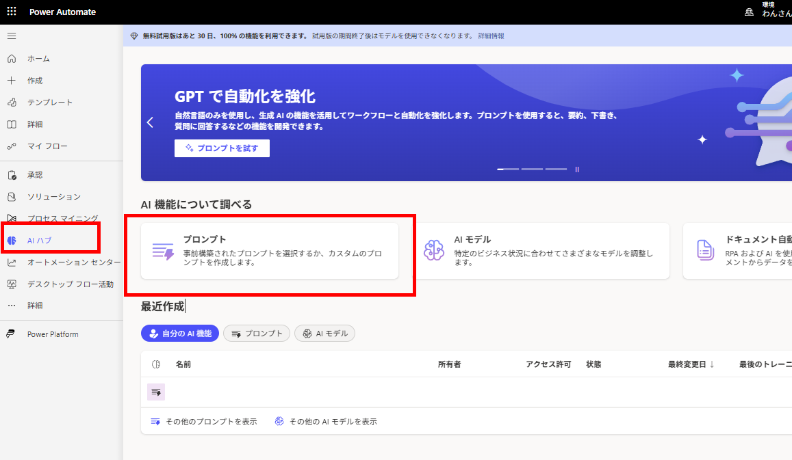Collapse the left navigation hamburger menu
The width and height of the screenshot is (792, 460).
tap(12, 36)
